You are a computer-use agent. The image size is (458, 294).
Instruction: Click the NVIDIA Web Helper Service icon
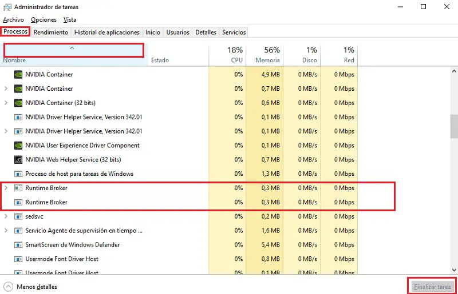[18, 160]
